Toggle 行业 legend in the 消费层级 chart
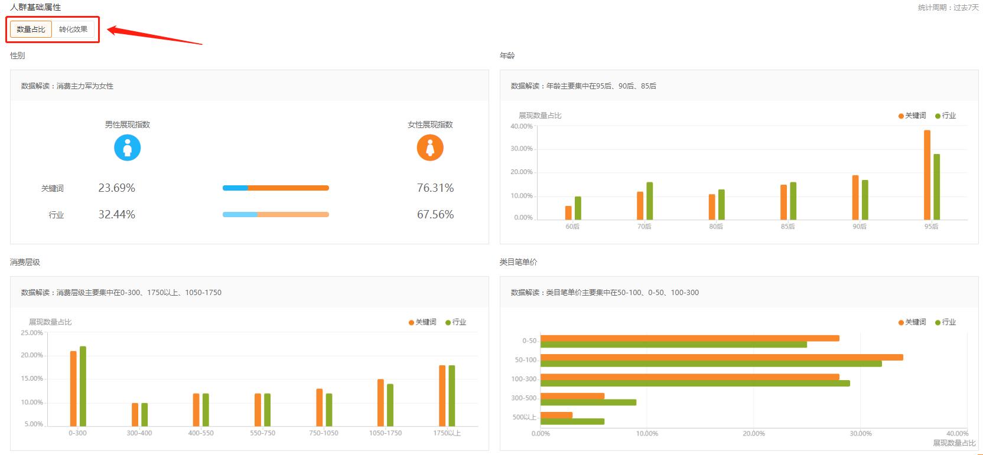983x455 pixels. pyautogui.click(x=456, y=322)
